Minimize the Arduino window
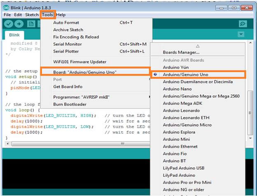Screen dimensions: 257x196 221,8
